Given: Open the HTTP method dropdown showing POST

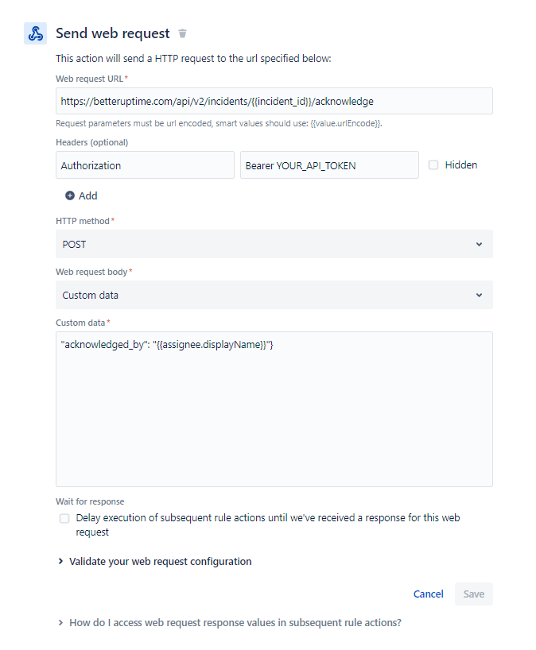Looking at the screenshot, I should [x=274, y=244].
